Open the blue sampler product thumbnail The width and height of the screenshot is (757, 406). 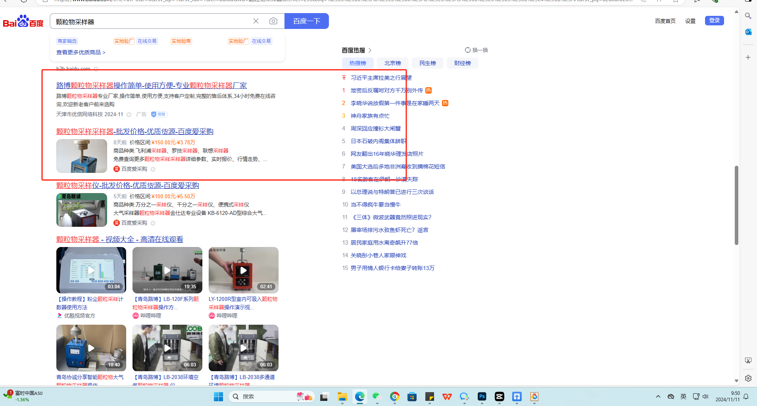82,156
